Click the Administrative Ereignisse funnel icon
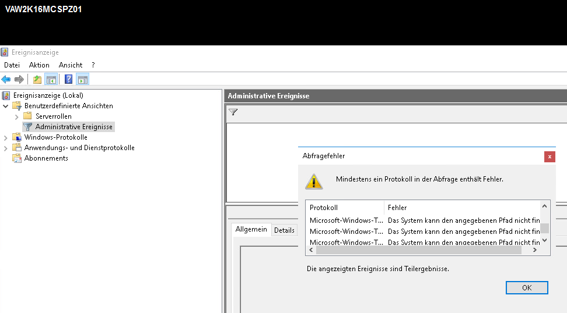The width and height of the screenshot is (567, 313). click(x=28, y=127)
